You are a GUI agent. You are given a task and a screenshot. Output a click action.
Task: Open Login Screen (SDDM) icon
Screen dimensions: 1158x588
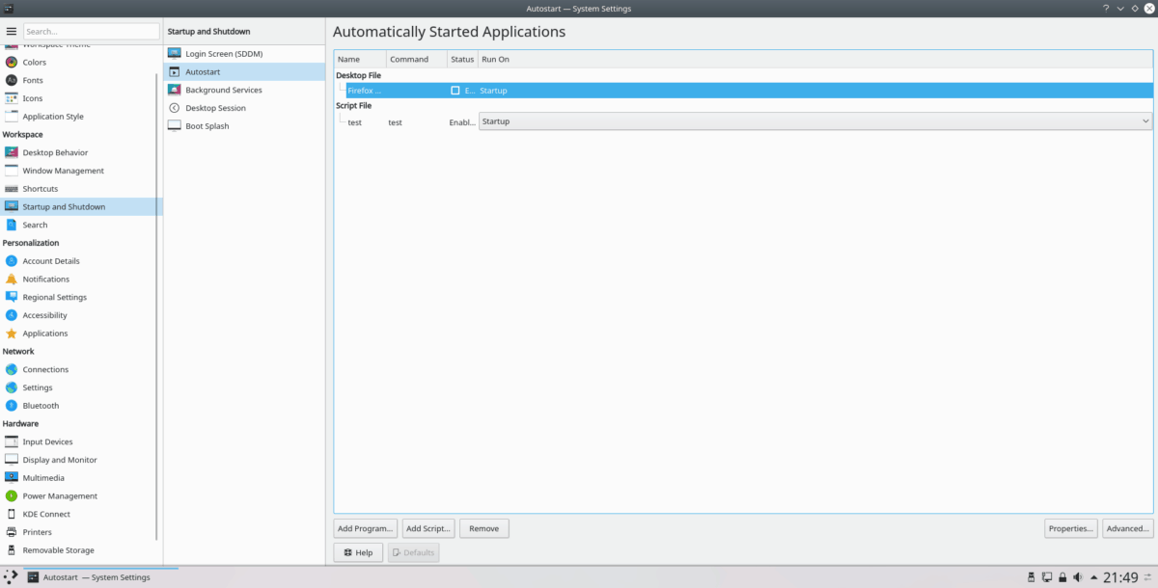(175, 54)
